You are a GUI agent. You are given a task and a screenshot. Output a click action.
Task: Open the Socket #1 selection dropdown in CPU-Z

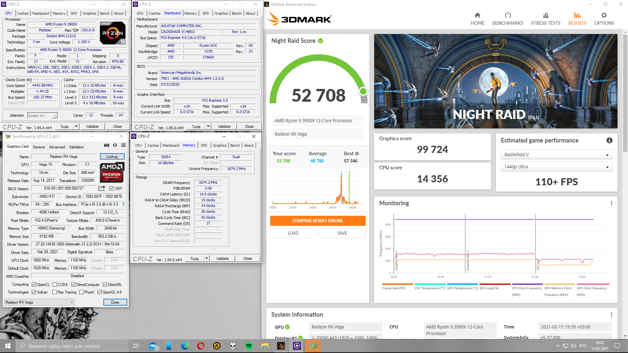point(43,115)
